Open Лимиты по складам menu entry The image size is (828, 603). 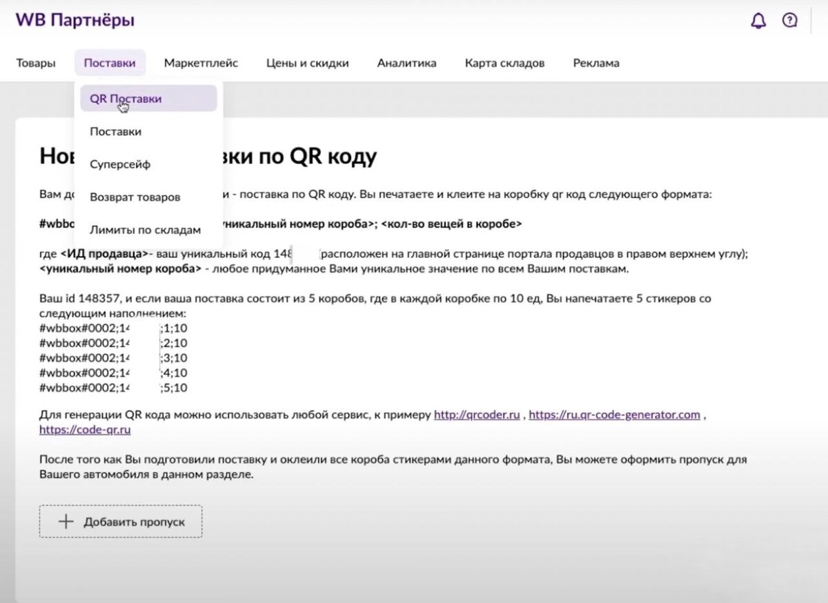pos(146,230)
